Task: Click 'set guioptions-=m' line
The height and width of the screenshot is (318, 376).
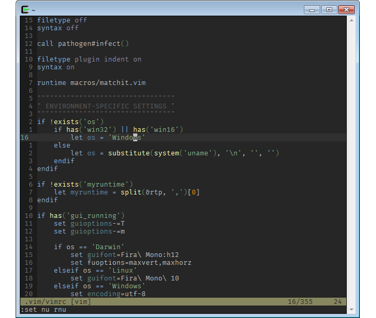Action: pyautogui.click(x=89, y=231)
